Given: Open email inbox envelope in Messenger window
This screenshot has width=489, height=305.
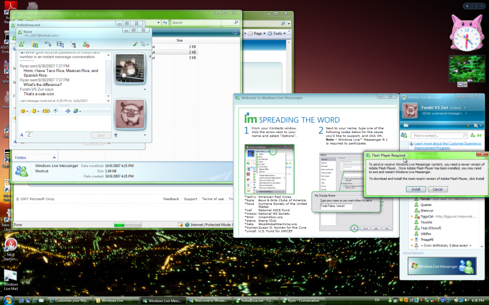Looking at the screenshot, I should (406, 126).
